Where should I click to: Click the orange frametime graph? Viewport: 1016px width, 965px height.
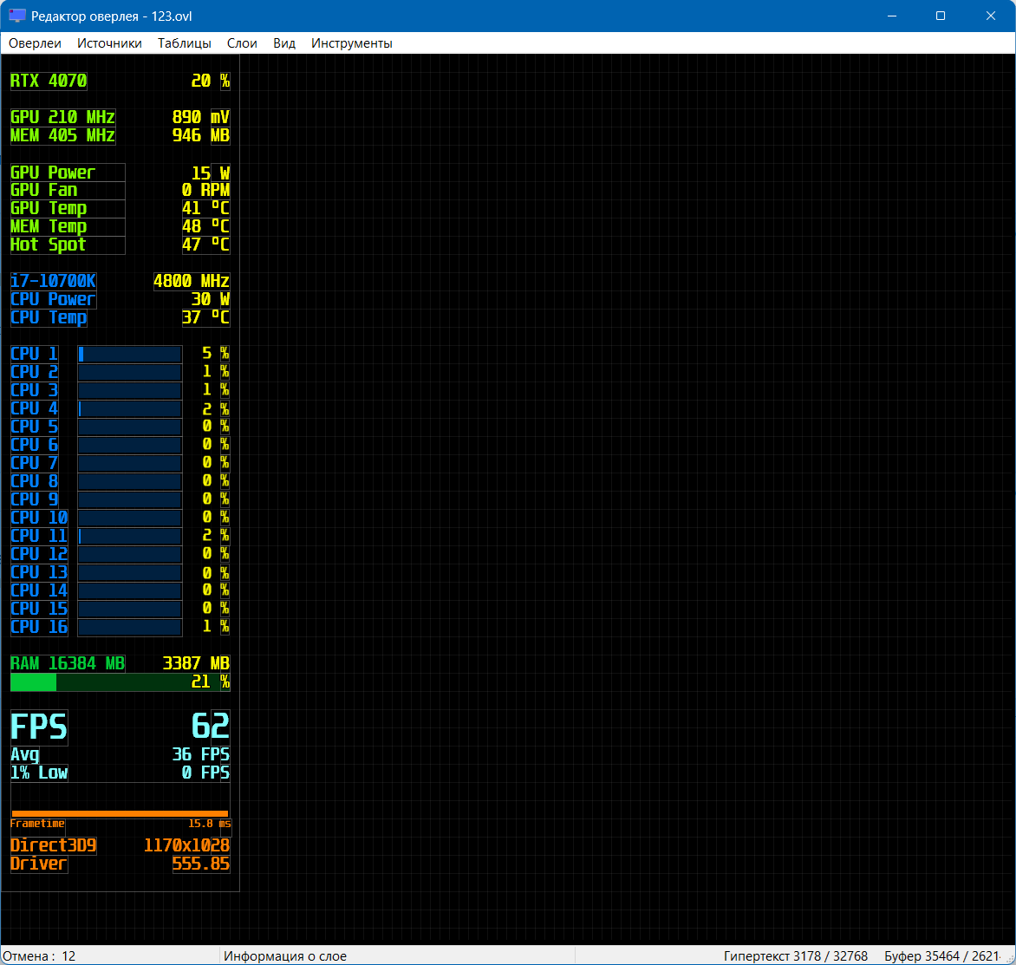click(120, 800)
